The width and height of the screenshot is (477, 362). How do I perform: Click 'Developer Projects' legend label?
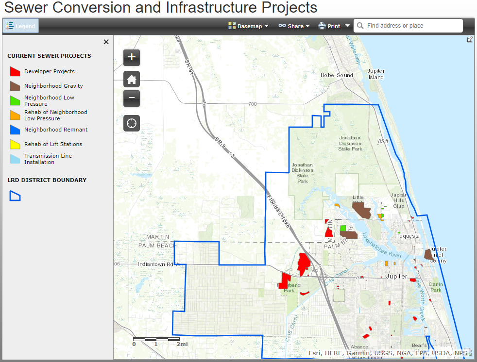tap(49, 71)
